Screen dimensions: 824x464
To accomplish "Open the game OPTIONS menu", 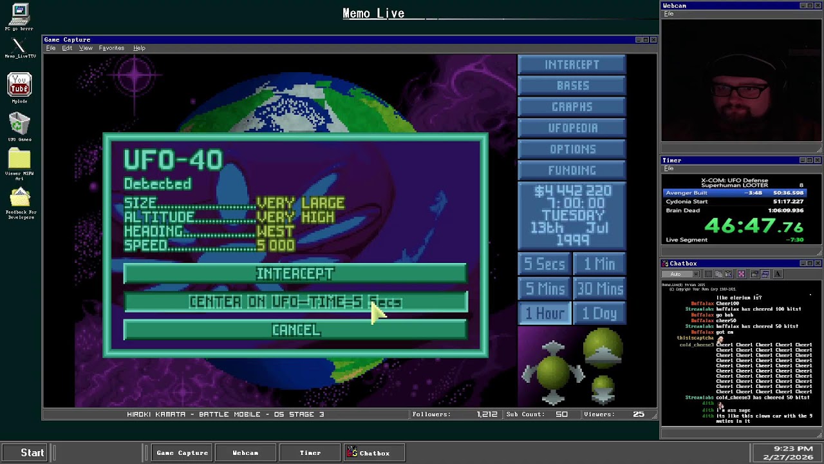I will pos(572,150).
